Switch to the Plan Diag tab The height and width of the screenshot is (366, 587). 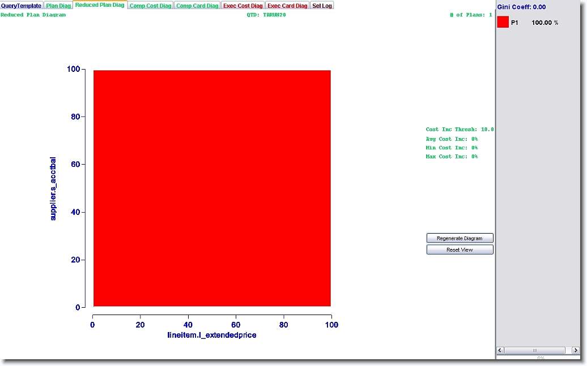[x=58, y=6]
